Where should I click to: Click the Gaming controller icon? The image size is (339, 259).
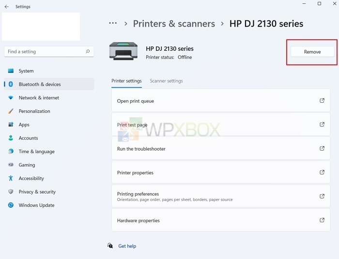(x=11, y=165)
